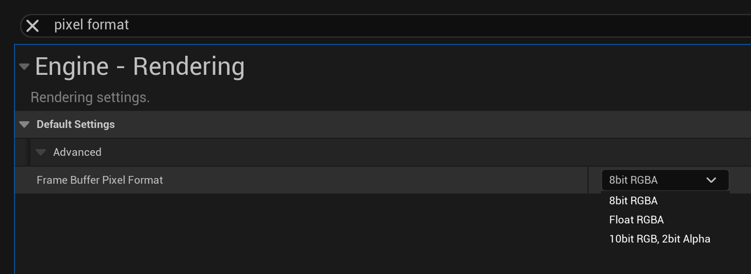Click the Frame Buffer Pixel Format chevron
Image resolution: width=751 pixels, height=274 pixels.
[711, 180]
